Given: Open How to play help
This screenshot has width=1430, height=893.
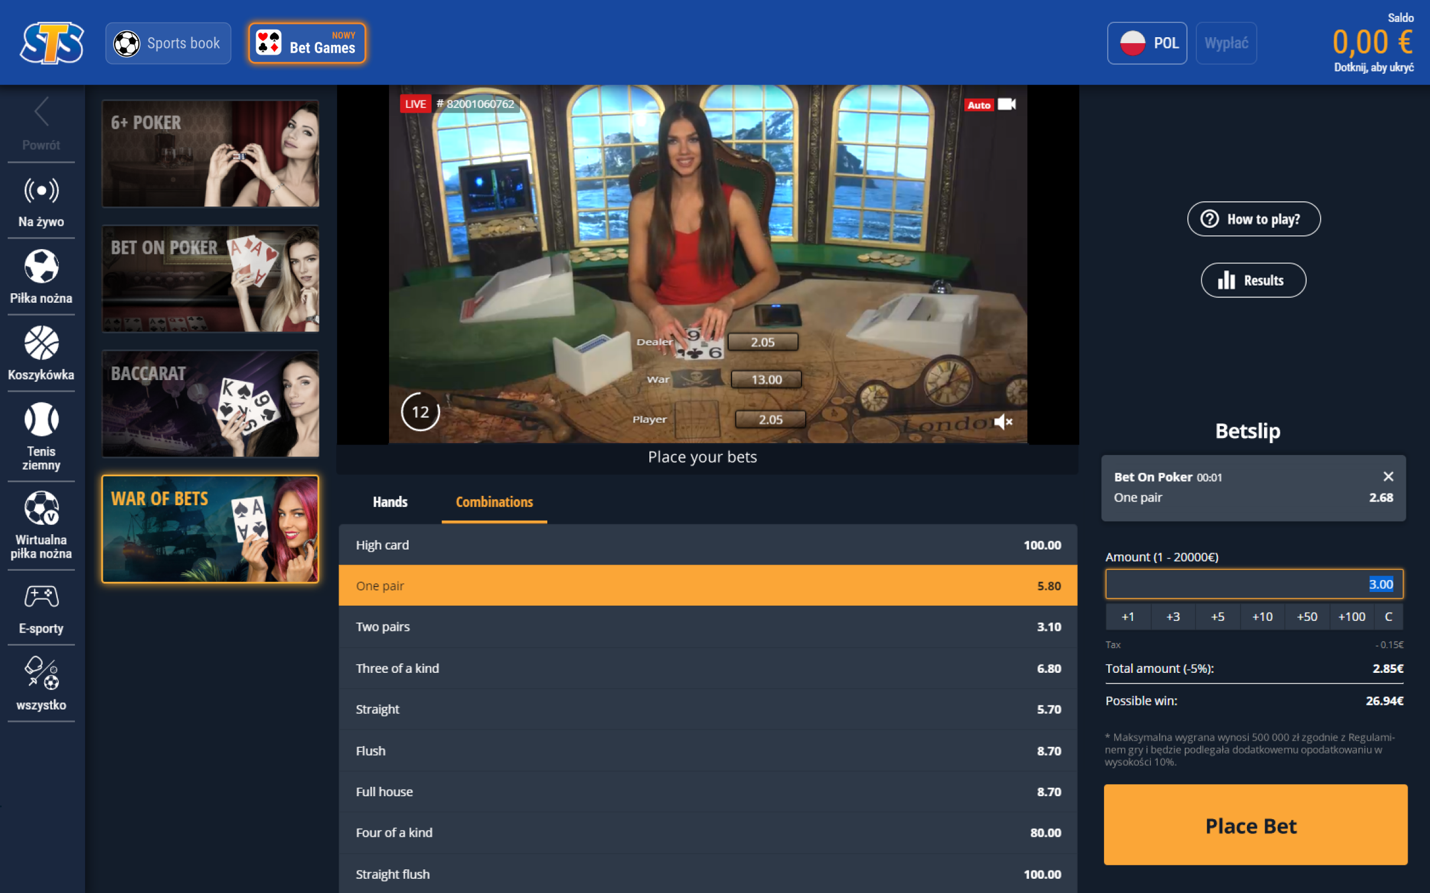Looking at the screenshot, I should pyautogui.click(x=1253, y=219).
